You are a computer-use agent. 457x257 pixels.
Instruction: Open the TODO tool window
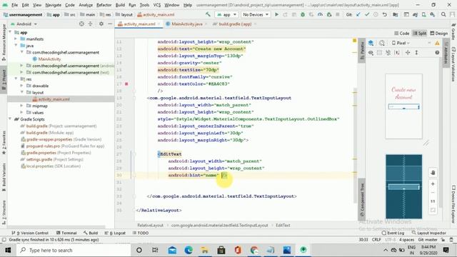[x=141, y=233]
